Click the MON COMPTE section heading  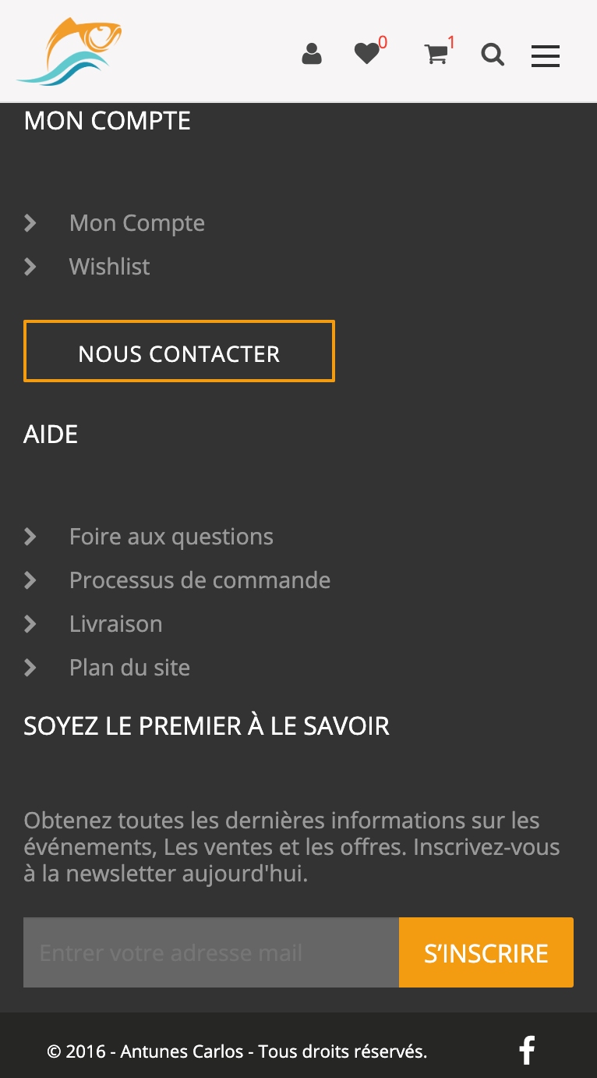pyautogui.click(x=107, y=121)
